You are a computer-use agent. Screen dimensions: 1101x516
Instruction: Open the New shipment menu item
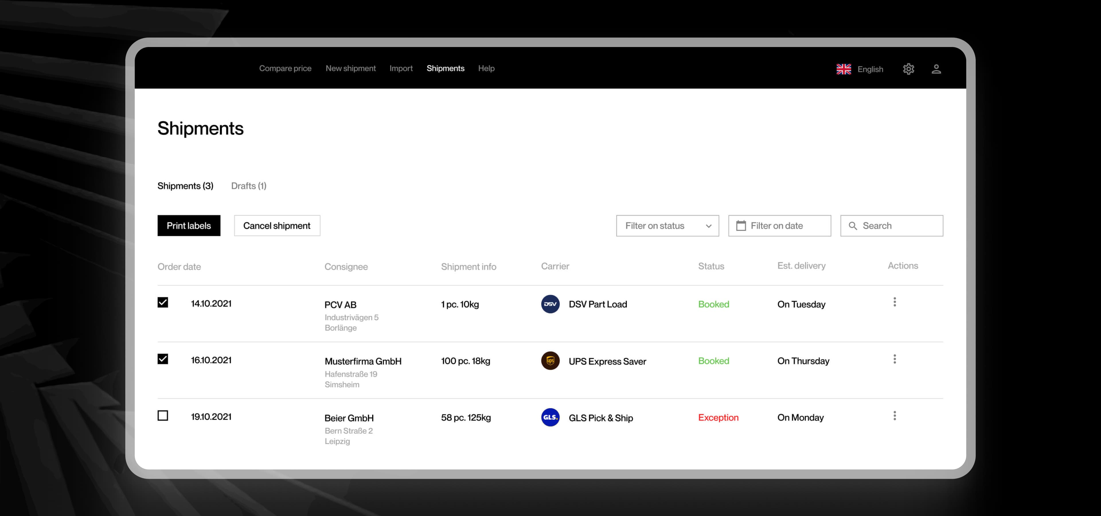tap(350, 68)
